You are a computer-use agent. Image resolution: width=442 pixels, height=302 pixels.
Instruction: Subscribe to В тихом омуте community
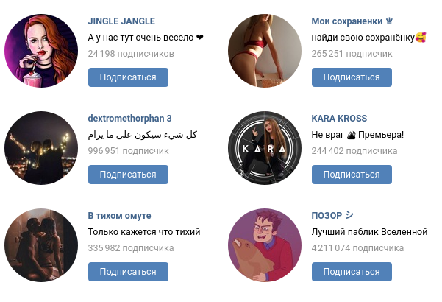pyautogui.click(x=128, y=272)
